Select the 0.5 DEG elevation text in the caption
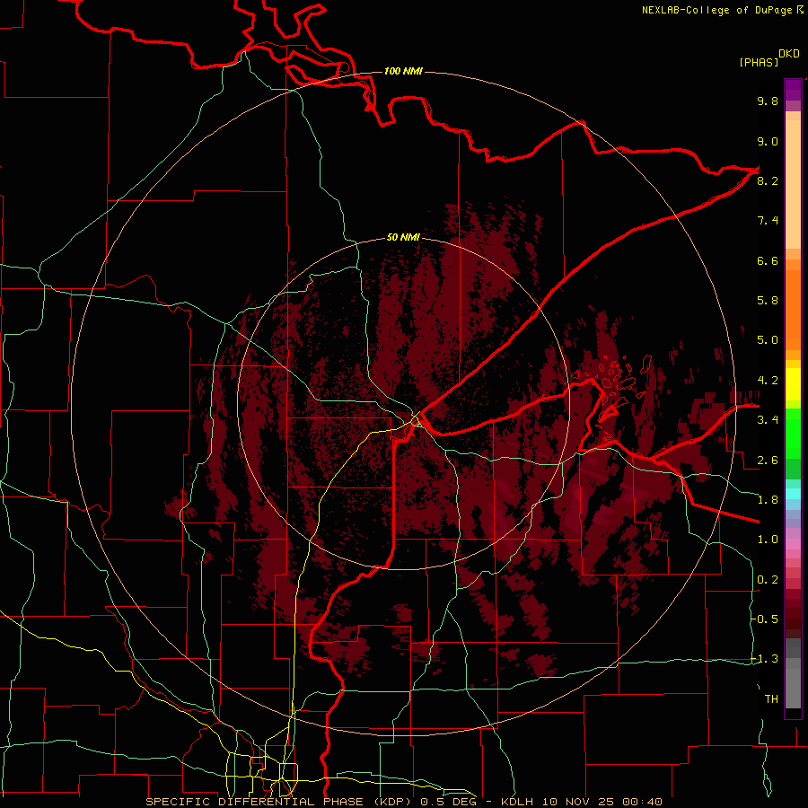 pos(448,802)
